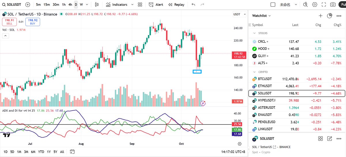
Task: Select the LINKUSDT watchlist row
Action: [297, 129]
